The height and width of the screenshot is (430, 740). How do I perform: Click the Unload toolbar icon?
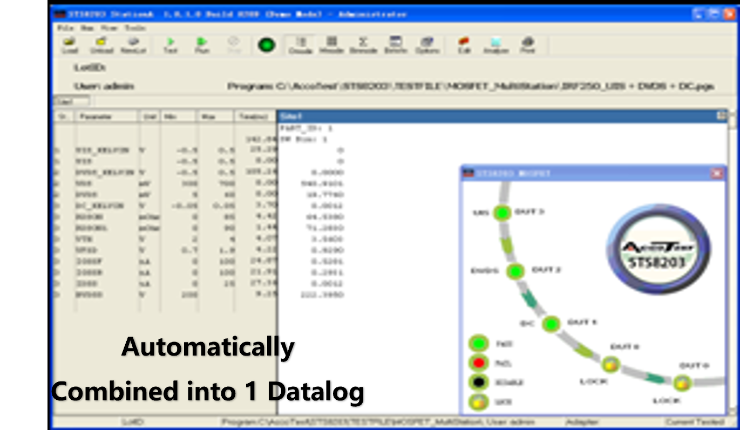(x=101, y=45)
